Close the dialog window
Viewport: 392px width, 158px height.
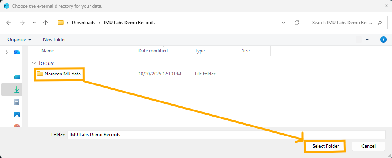pyautogui.click(x=386, y=6)
